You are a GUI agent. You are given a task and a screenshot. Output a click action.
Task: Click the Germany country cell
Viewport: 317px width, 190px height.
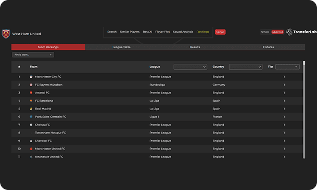pyautogui.click(x=219, y=85)
